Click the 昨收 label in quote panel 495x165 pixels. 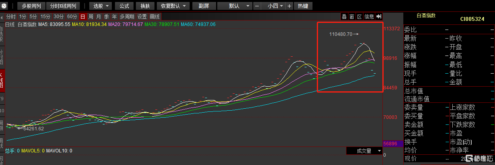(456, 39)
